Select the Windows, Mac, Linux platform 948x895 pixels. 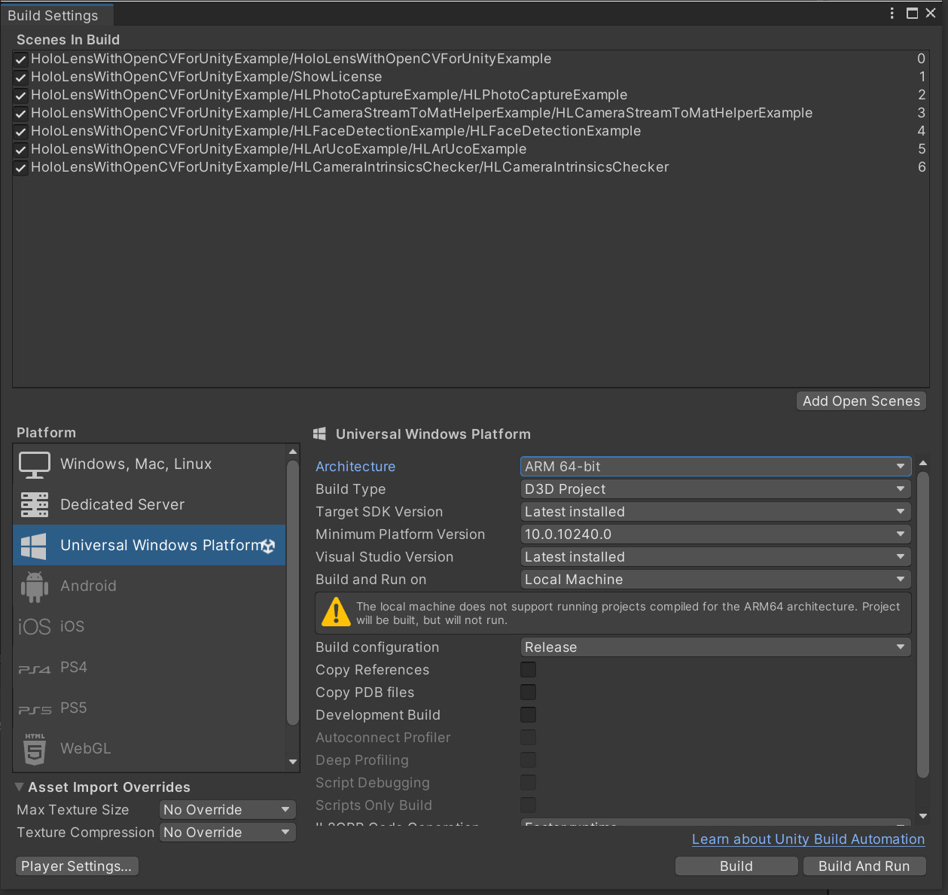point(149,464)
